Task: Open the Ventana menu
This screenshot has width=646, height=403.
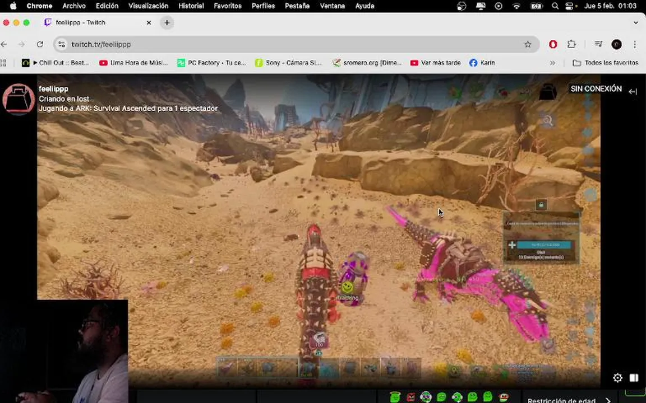Action: [x=333, y=6]
